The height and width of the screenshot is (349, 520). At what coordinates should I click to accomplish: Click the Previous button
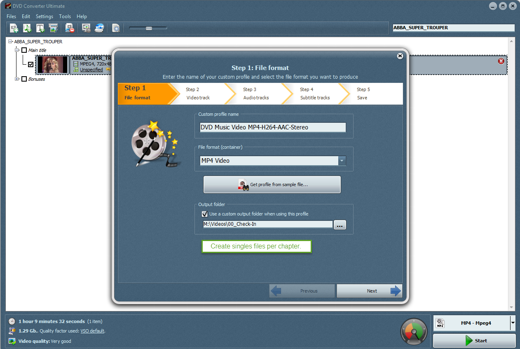point(302,291)
